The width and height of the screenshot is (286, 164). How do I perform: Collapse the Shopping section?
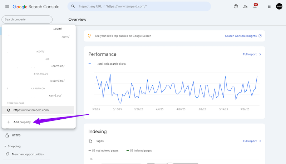(13, 146)
